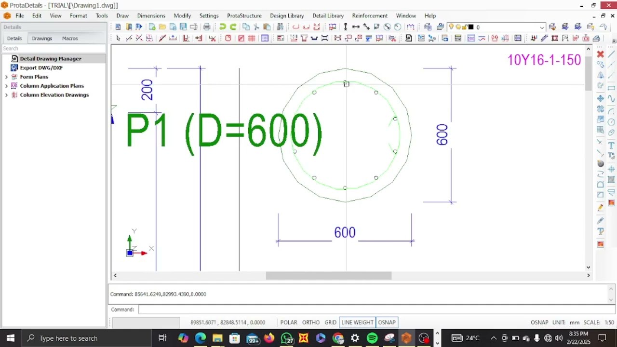Select the Spline curve tool
The image size is (617, 347).
click(x=611, y=99)
